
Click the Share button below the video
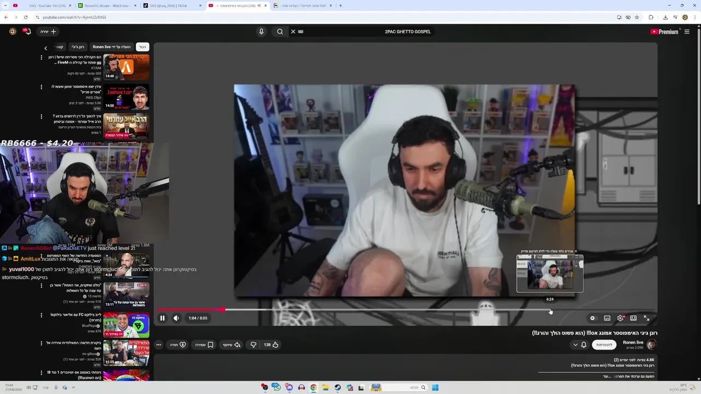[x=231, y=345]
